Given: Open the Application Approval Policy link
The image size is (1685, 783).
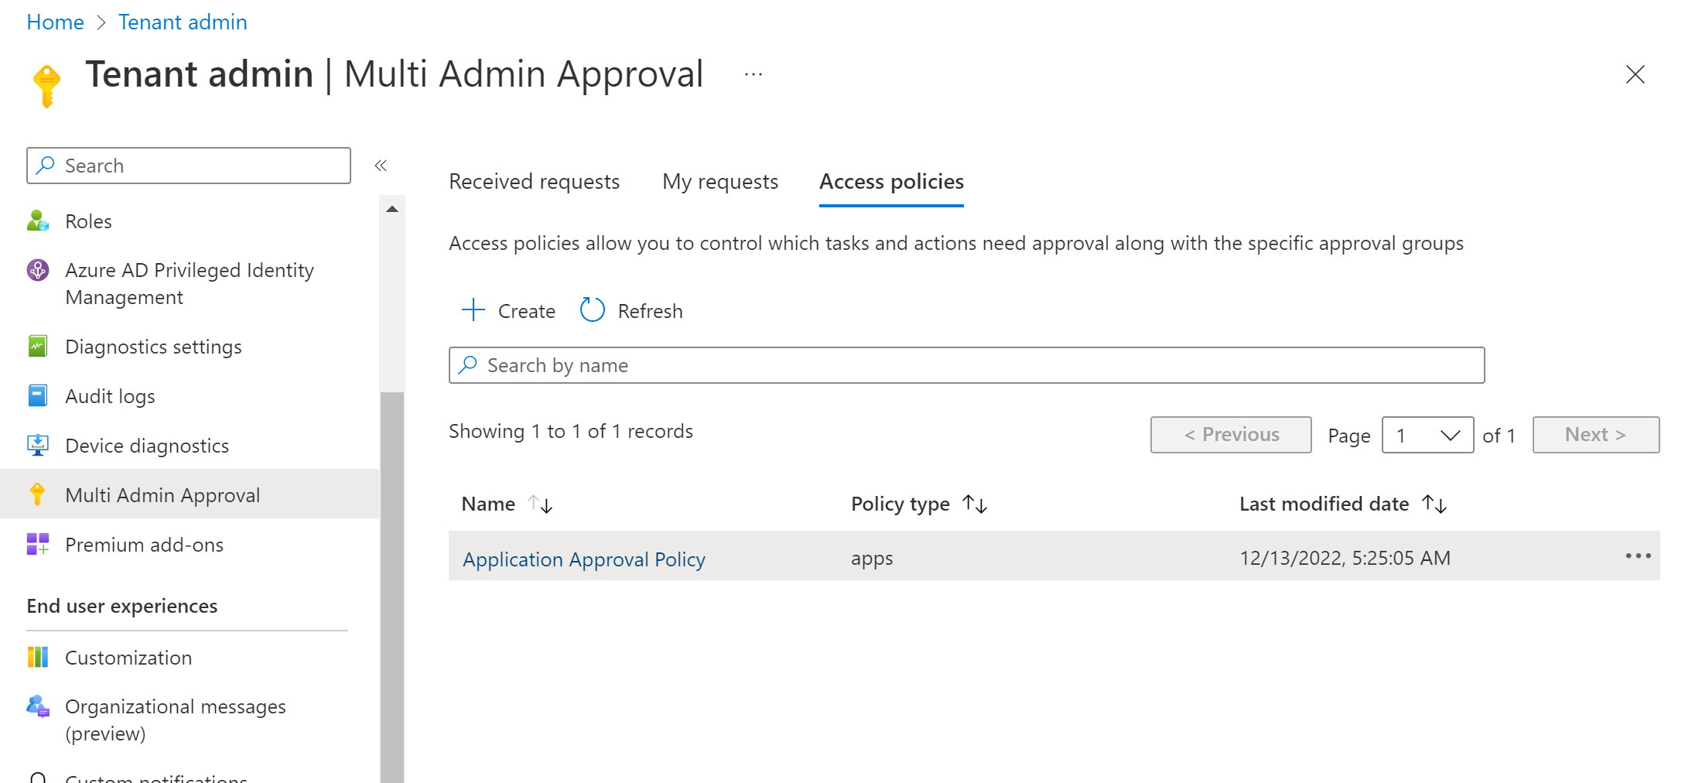Looking at the screenshot, I should click(x=583, y=559).
